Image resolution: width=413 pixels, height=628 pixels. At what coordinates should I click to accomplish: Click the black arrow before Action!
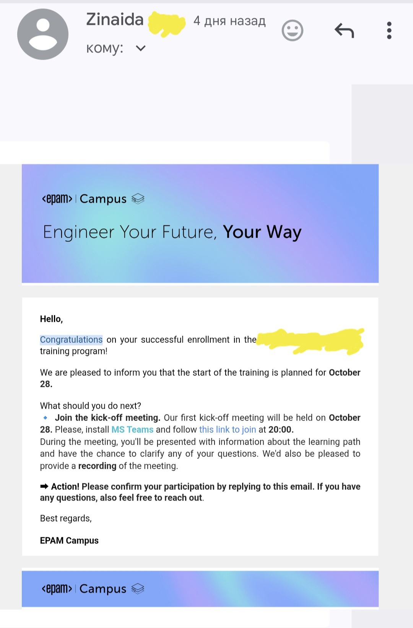44,486
